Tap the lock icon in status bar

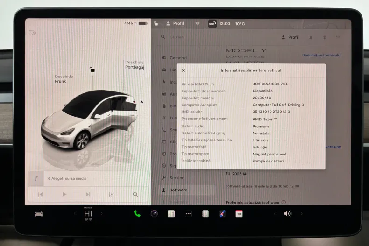click(x=156, y=23)
